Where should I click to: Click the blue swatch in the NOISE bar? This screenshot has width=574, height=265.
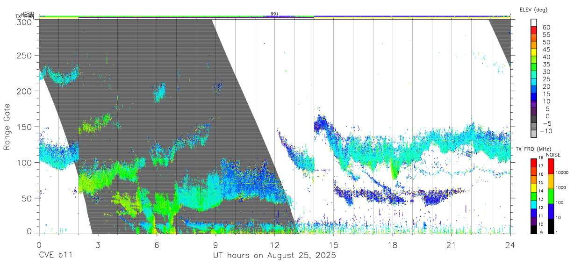tap(550, 211)
